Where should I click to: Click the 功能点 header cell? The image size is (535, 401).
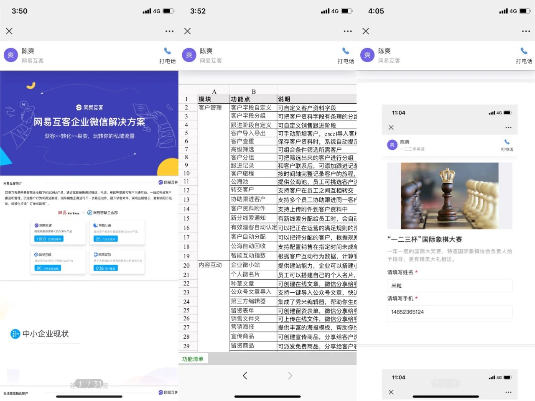253,99
